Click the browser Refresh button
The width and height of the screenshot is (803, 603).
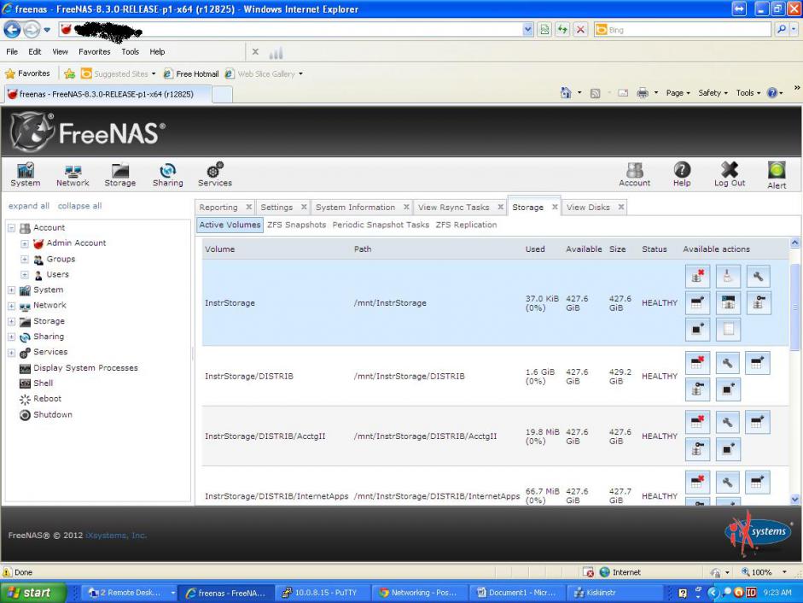click(x=562, y=30)
